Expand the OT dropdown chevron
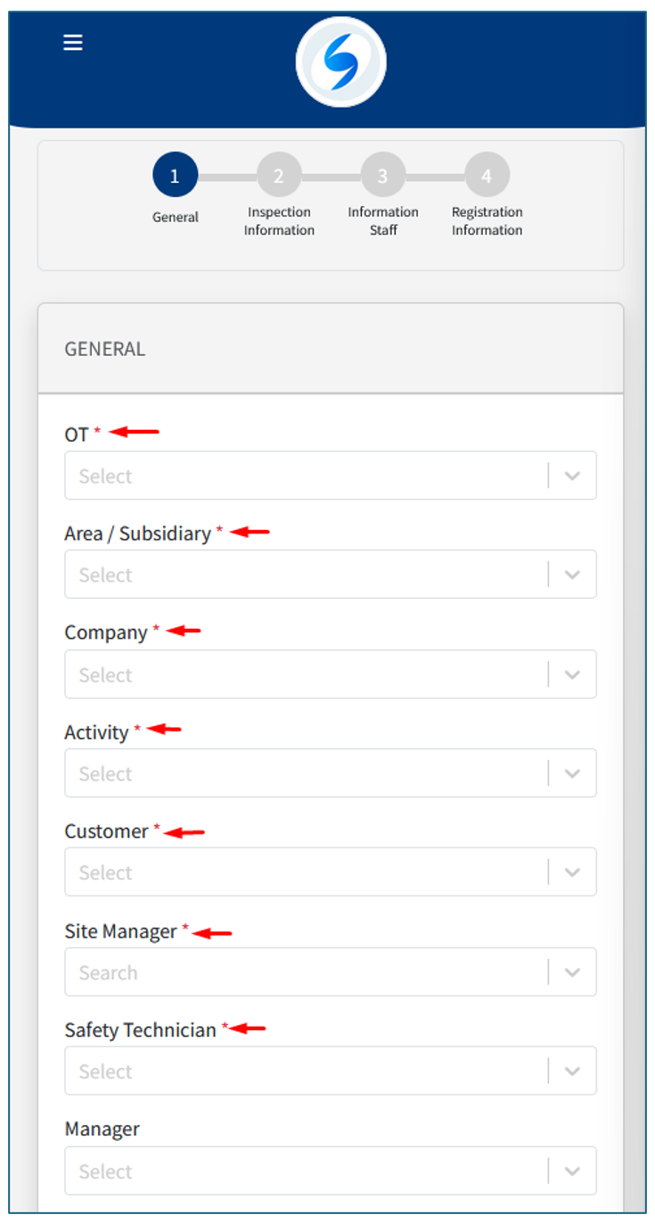This screenshot has width=655, height=1223. [572, 476]
